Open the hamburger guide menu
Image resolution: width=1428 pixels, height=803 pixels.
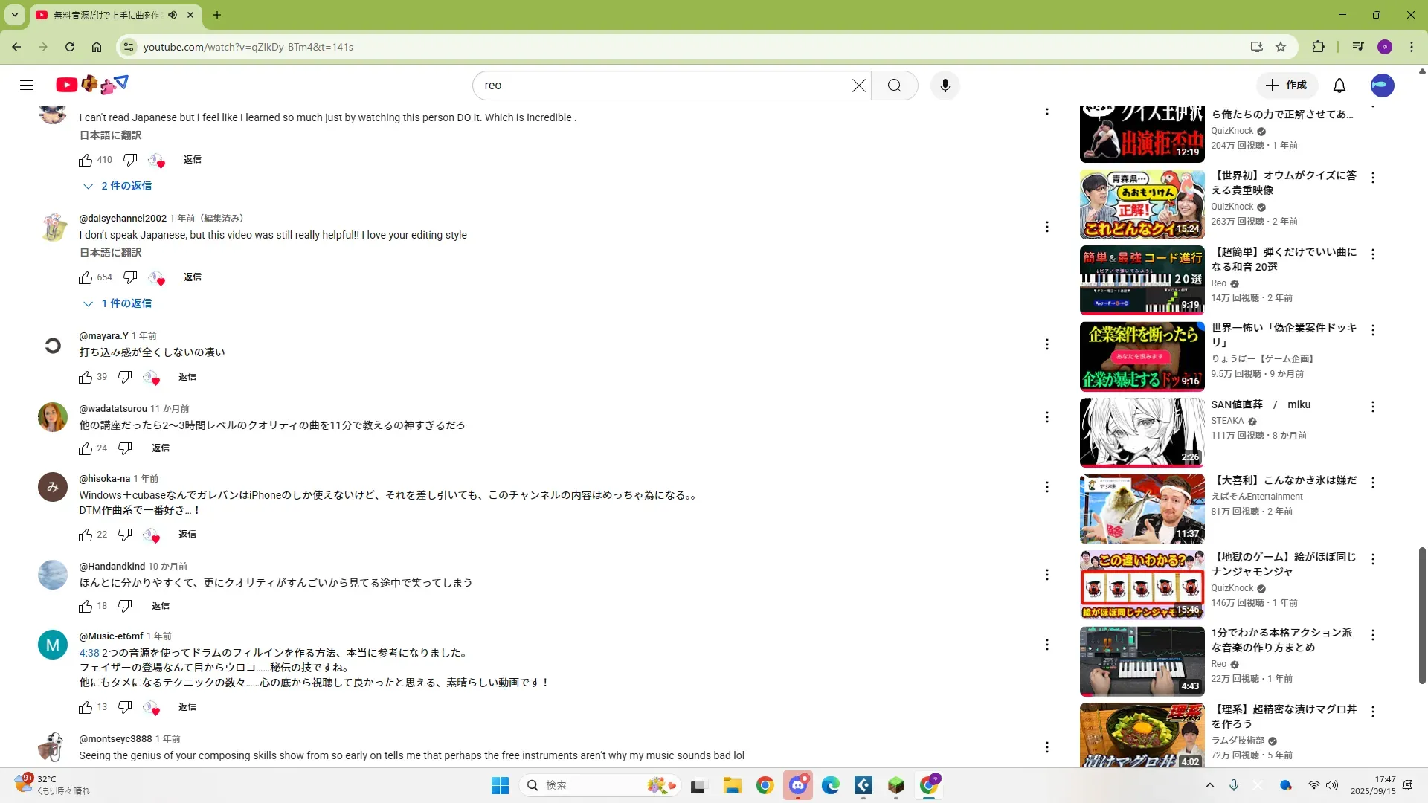click(x=27, y=86)
